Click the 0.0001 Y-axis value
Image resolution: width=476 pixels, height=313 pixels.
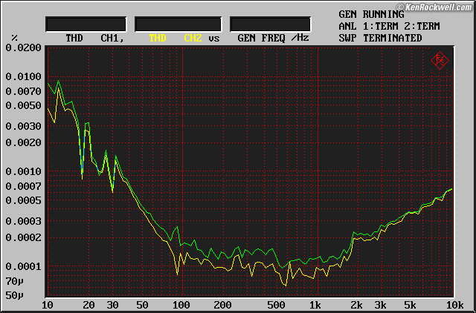[23, 266]
